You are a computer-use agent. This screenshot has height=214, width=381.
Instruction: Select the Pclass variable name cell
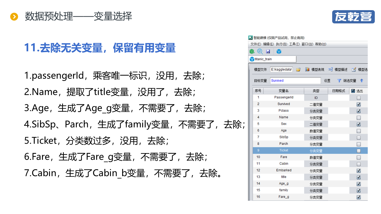tap(284, 111)
